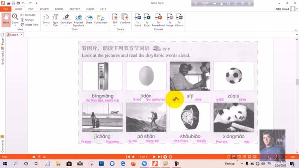299x168 pixels.
Task: Click the zúqiú football picture
Action: point(234,76)
